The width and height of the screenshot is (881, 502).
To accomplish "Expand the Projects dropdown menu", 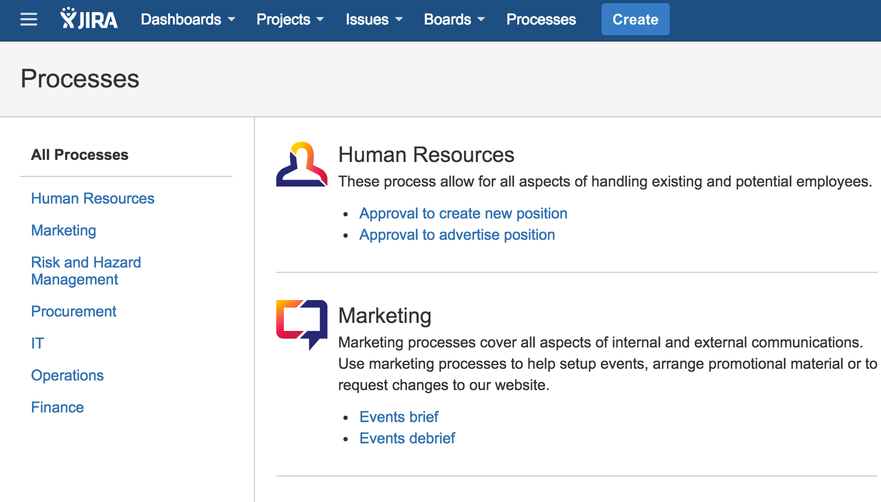I will point(290,20).
